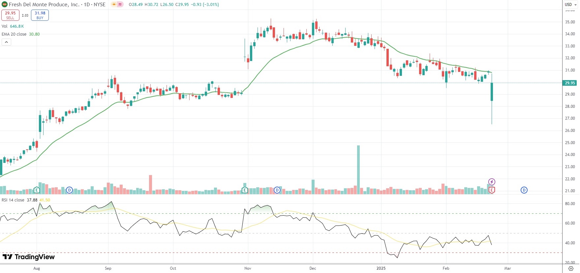Click the 2025 label on the time axis
The width and height of the screenshot is (580, 273).
click(381, 268)
